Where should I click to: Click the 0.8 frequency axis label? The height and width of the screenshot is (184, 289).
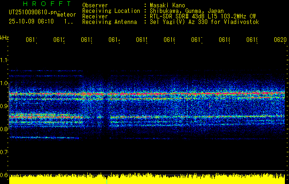pos(4,129)
